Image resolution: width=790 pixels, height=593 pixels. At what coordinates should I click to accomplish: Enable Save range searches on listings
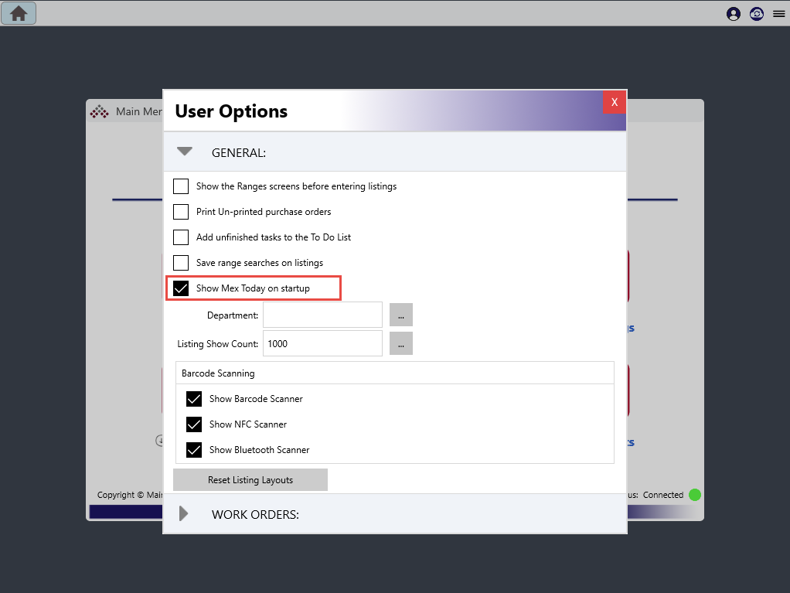pos(180,262)
